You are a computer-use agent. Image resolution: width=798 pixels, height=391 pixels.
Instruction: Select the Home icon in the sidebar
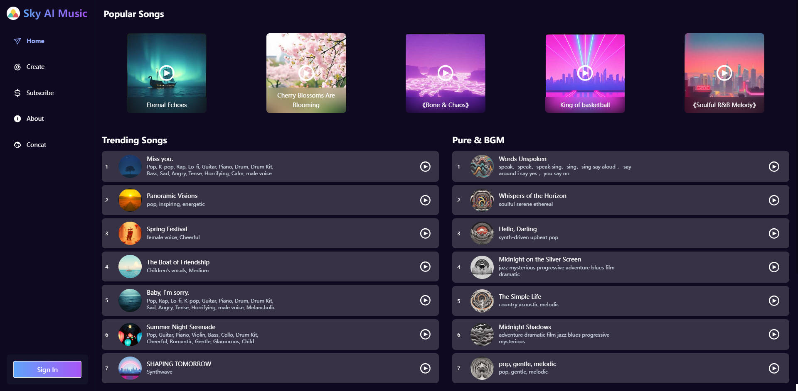tap(17, 41)
